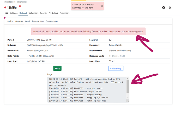Click the Update Logs button
Image resolution: width=180 pixels, height=115 pixels.
pyautogui.click(x=116, y=68)
